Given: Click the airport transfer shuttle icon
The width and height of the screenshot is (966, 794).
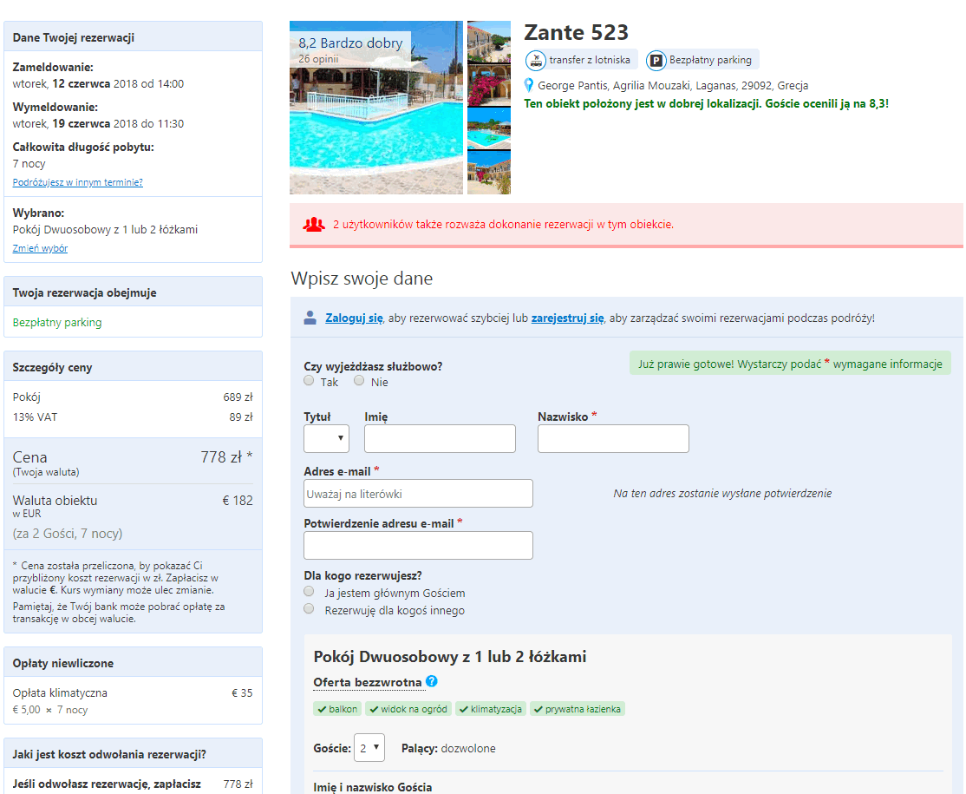Looking at the screenshot, I should (537, 60).
